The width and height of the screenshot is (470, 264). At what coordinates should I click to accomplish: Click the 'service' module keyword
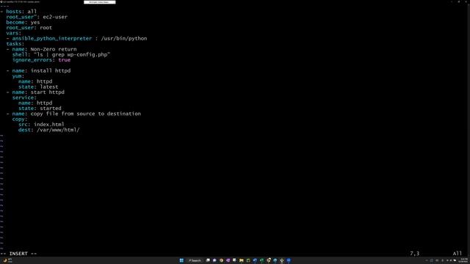23,98
